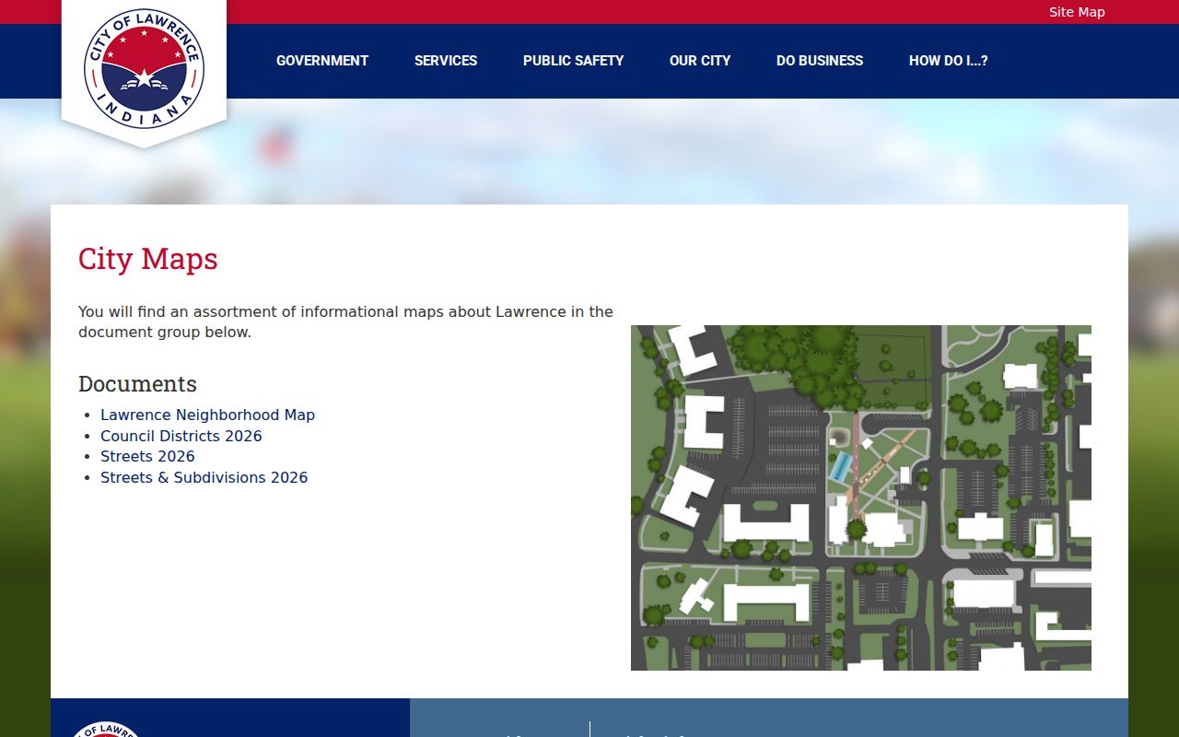Click the Documents section heading
The image size is (1179, 737).
tap(137, 384)
